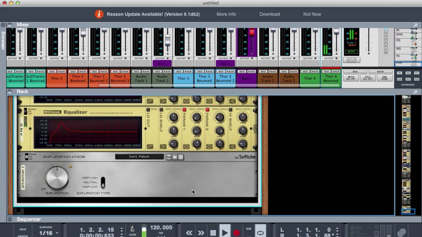The width and height of the screenshot is (422, 237).
Task: Open the Q Record 1/16 quantize dropdown
Action: (48, 233)
